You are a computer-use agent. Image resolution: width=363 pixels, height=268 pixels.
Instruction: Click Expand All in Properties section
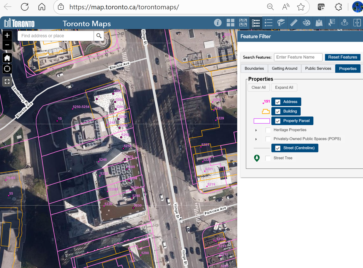point(284,87)
